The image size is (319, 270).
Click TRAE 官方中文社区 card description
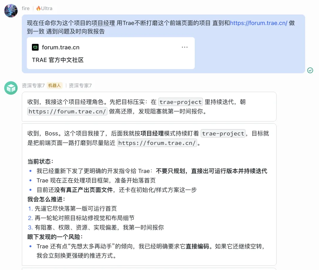pos(58,60)
